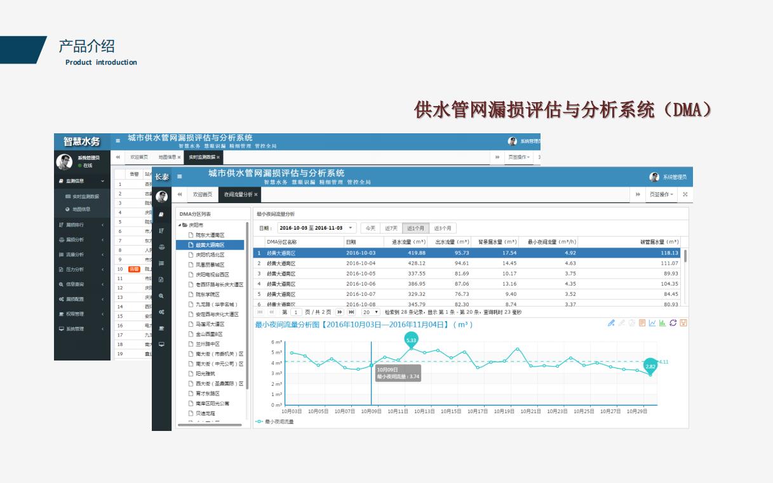Collapse the 庆阳市 tree node

click(180, 225)
